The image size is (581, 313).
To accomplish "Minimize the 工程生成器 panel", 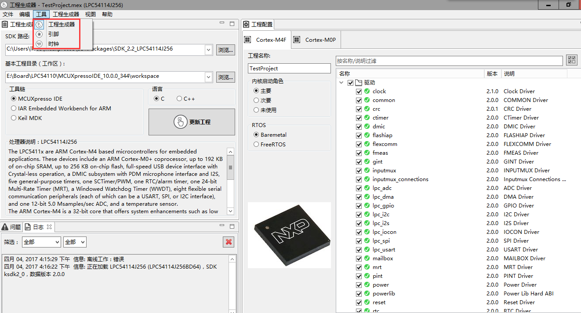I will click(x=221, y=24).
